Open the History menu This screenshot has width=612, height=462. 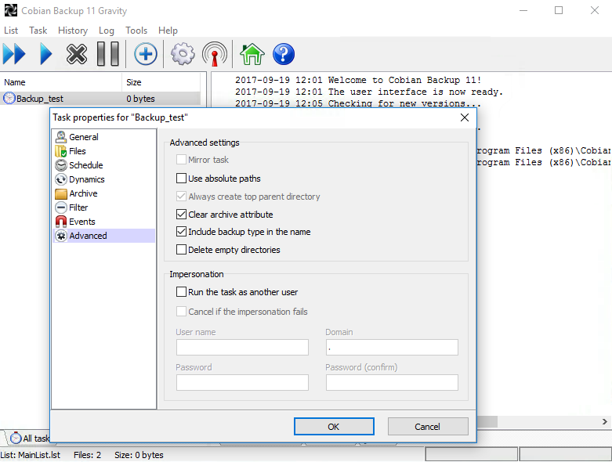tap(73, 31)
